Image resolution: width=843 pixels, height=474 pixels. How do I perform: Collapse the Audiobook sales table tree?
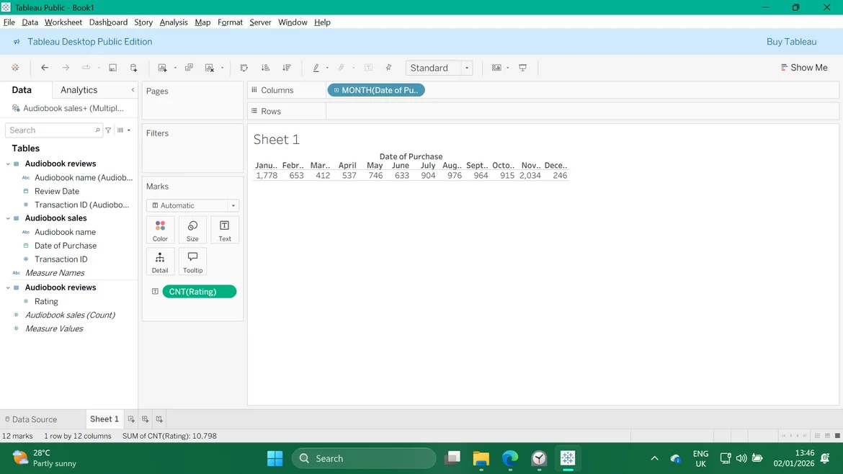[8, 218]
